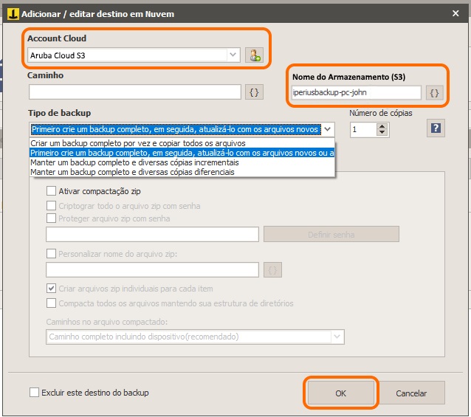Select Criar um backup completo por vez option
The image size is (471, 417).
tap(182, 143)
